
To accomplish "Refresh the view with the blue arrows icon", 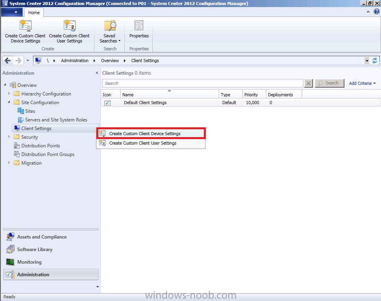I will click(x=375, y=61).
